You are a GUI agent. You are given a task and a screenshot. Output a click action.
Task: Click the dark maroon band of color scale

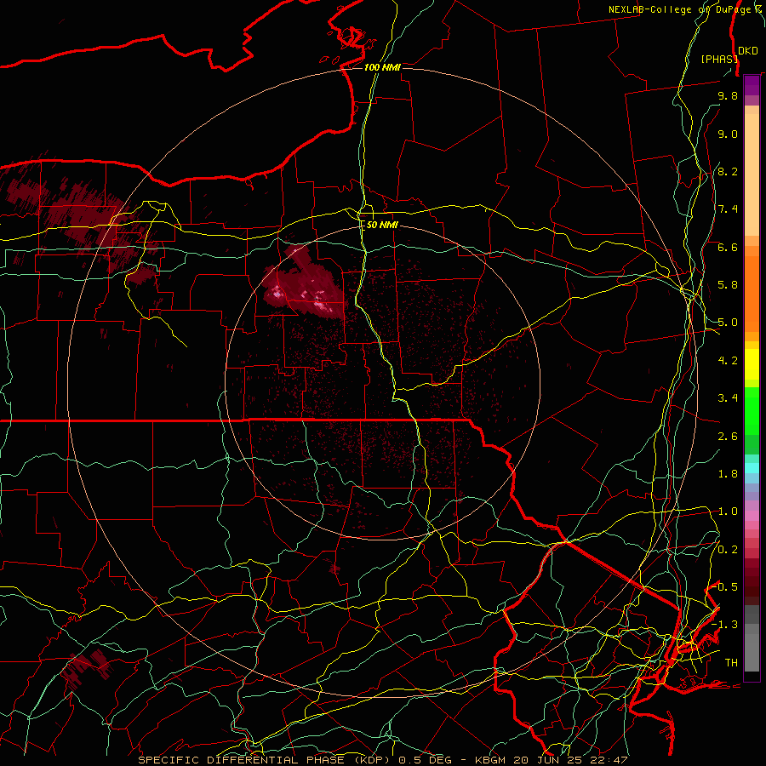pyautogui.click(x=752, y=582)
